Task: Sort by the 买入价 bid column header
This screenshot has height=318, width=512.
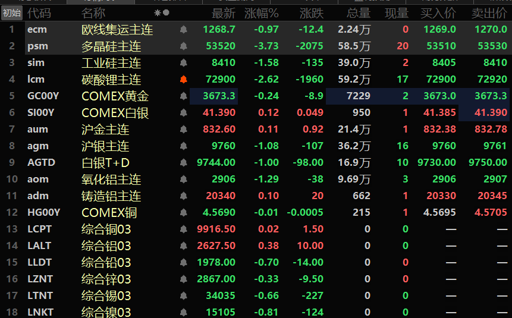Action: coord(438,14)
